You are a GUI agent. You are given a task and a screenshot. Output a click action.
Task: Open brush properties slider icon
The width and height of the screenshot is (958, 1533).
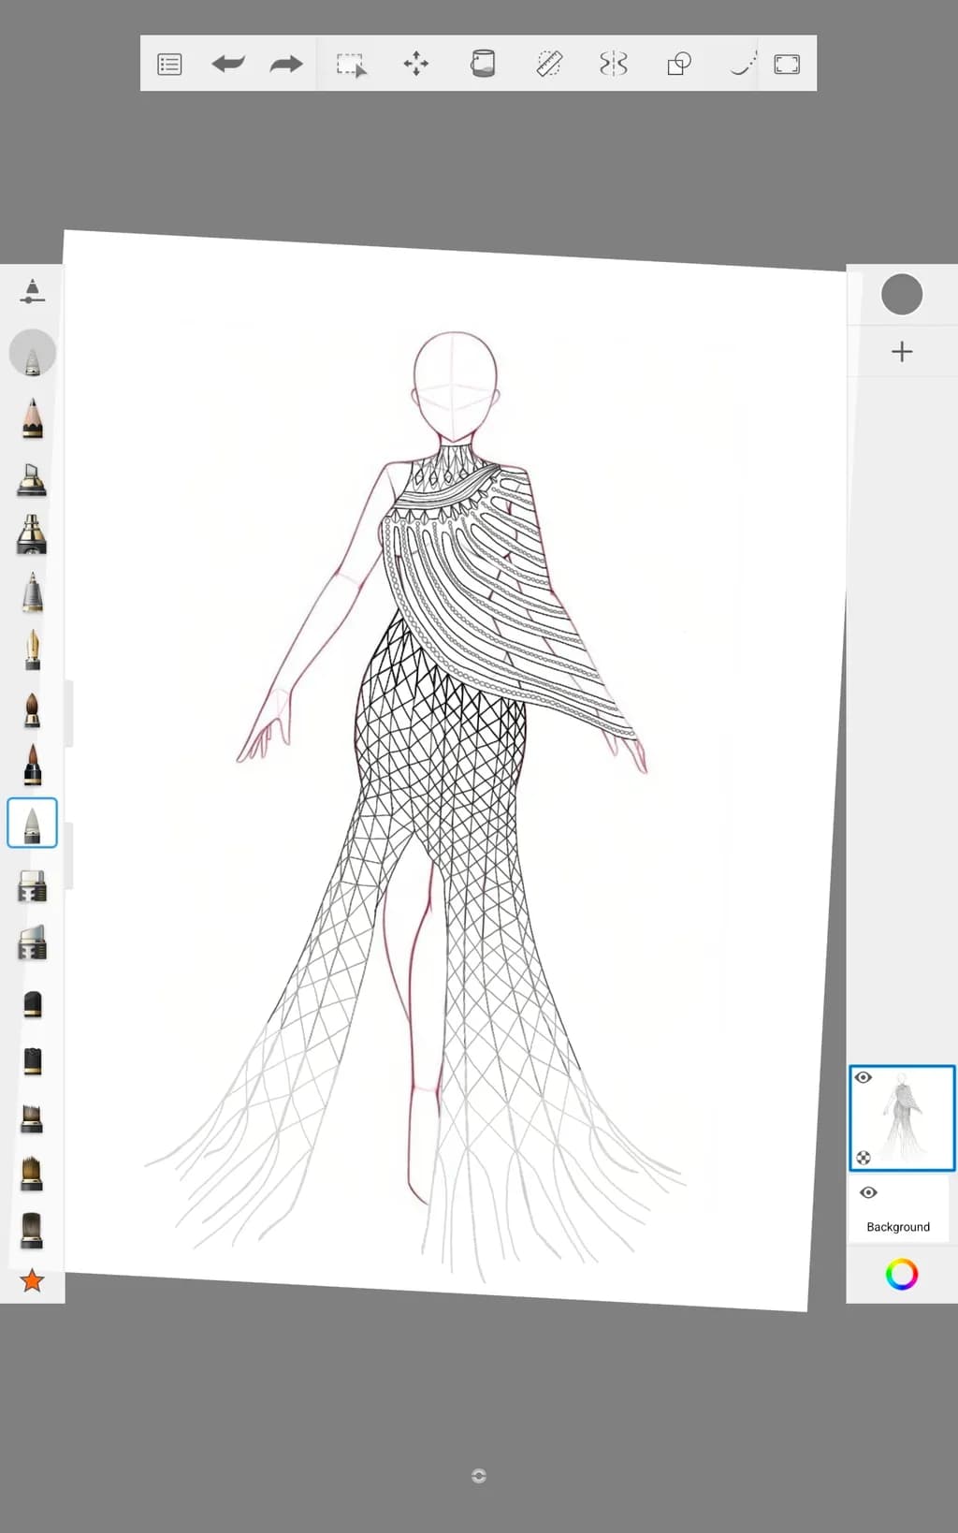33,291
